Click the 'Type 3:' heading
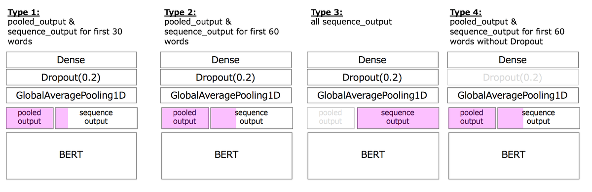The image size is (592, 192). [x=327, y=13]
